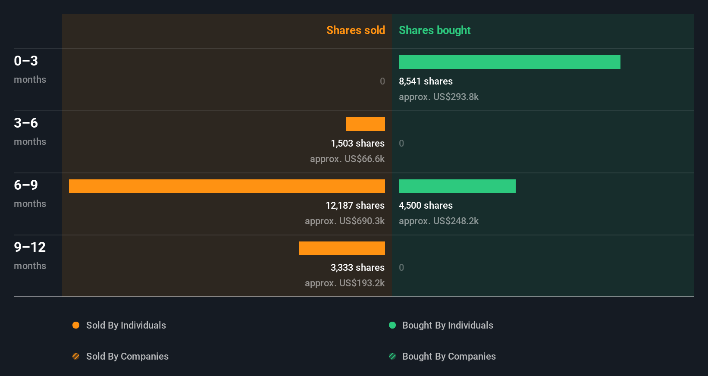This screenshot has width=708, height=376.
Task: Select the Bought By Companies legend label
Action: pyautogui.click(x=449, y=356)
